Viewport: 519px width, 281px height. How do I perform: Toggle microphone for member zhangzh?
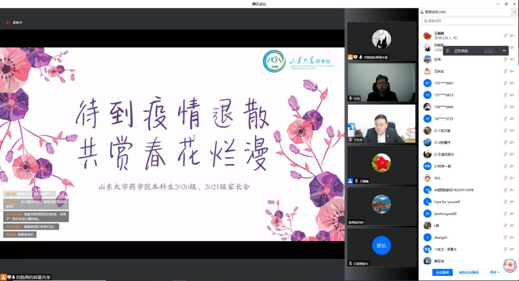[x=505, y=237]
